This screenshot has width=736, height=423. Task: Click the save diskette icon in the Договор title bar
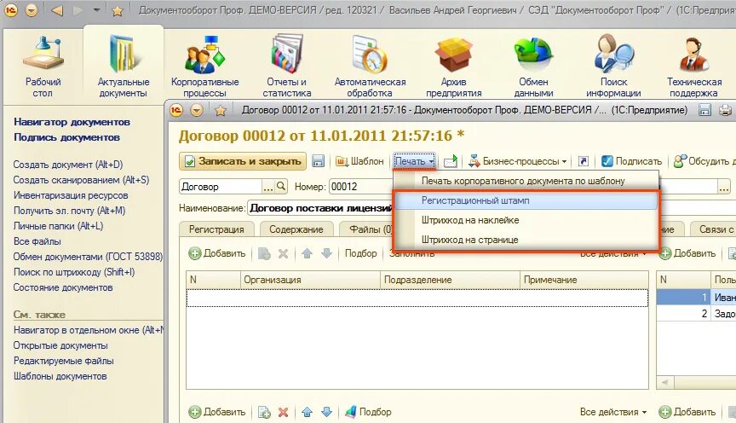pos(704,110)
